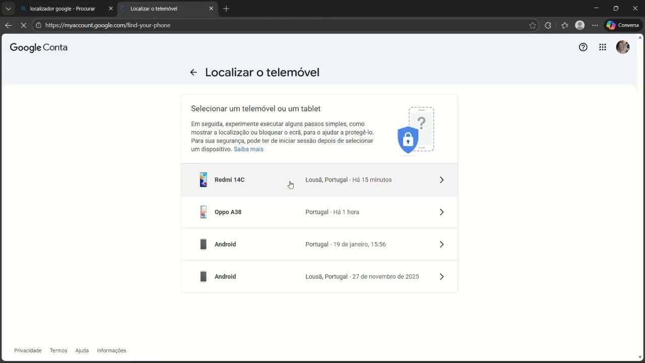Image resolution: width=645 pixels, height=363 pixels.
Task: Open the Google apps grid
Action: 603,47
